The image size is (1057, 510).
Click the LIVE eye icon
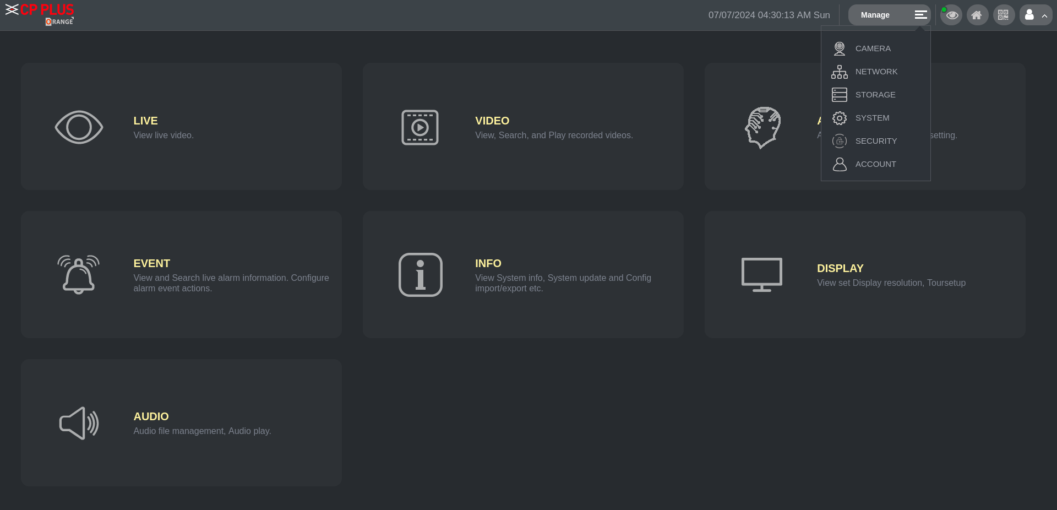[x=79, y=127]
